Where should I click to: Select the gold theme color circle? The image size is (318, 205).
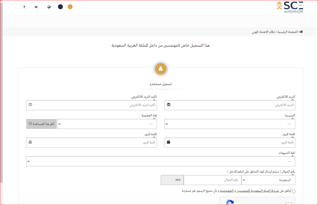pyautogui.click(x=70, y=7)
